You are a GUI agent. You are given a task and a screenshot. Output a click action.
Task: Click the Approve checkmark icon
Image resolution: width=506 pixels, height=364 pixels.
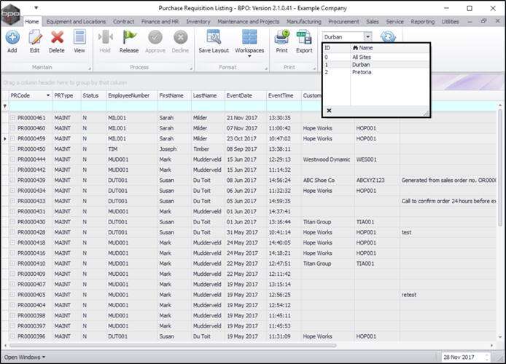(x=155, y=38)
